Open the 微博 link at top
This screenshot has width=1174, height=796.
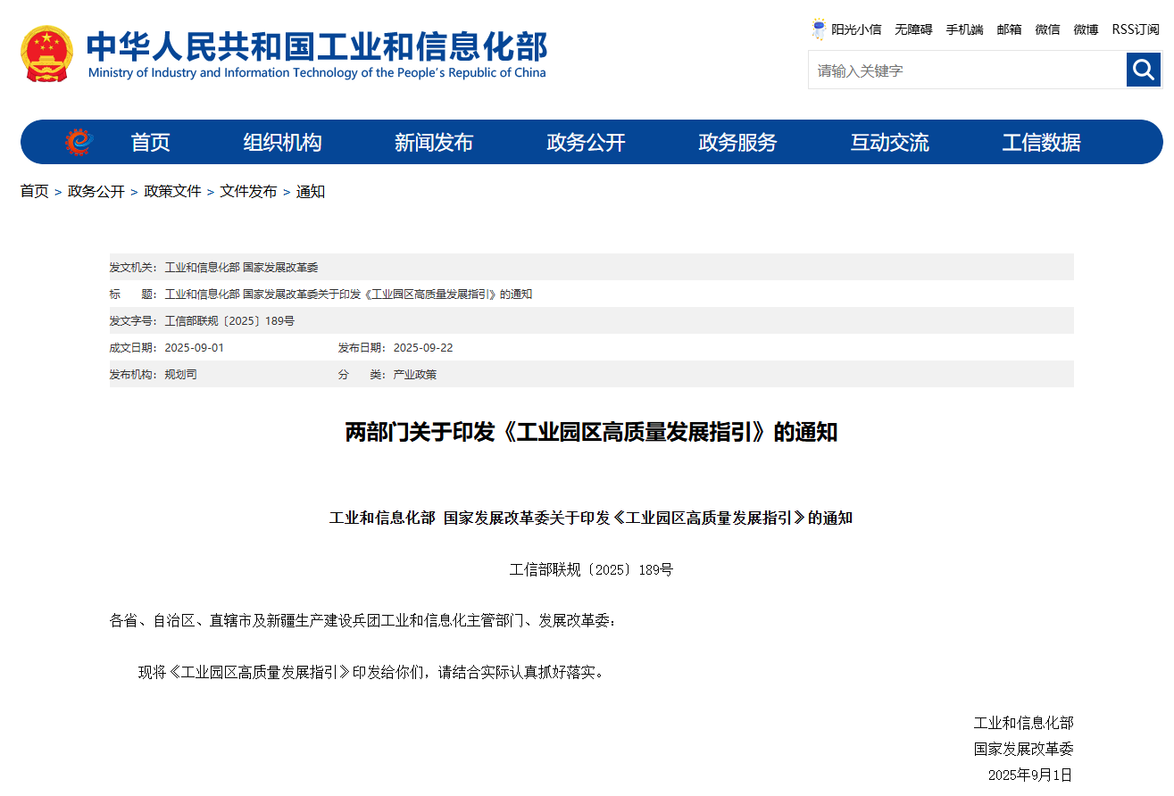1086,29
